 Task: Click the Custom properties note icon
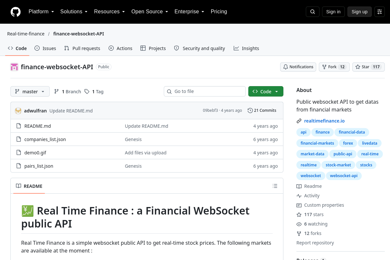(299, 205)
